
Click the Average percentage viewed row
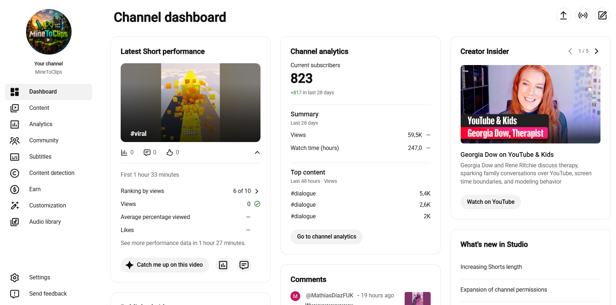pos(190,217)
